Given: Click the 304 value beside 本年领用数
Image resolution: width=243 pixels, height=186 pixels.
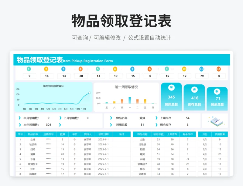Looking at the screenshot, I should [49, 125].
